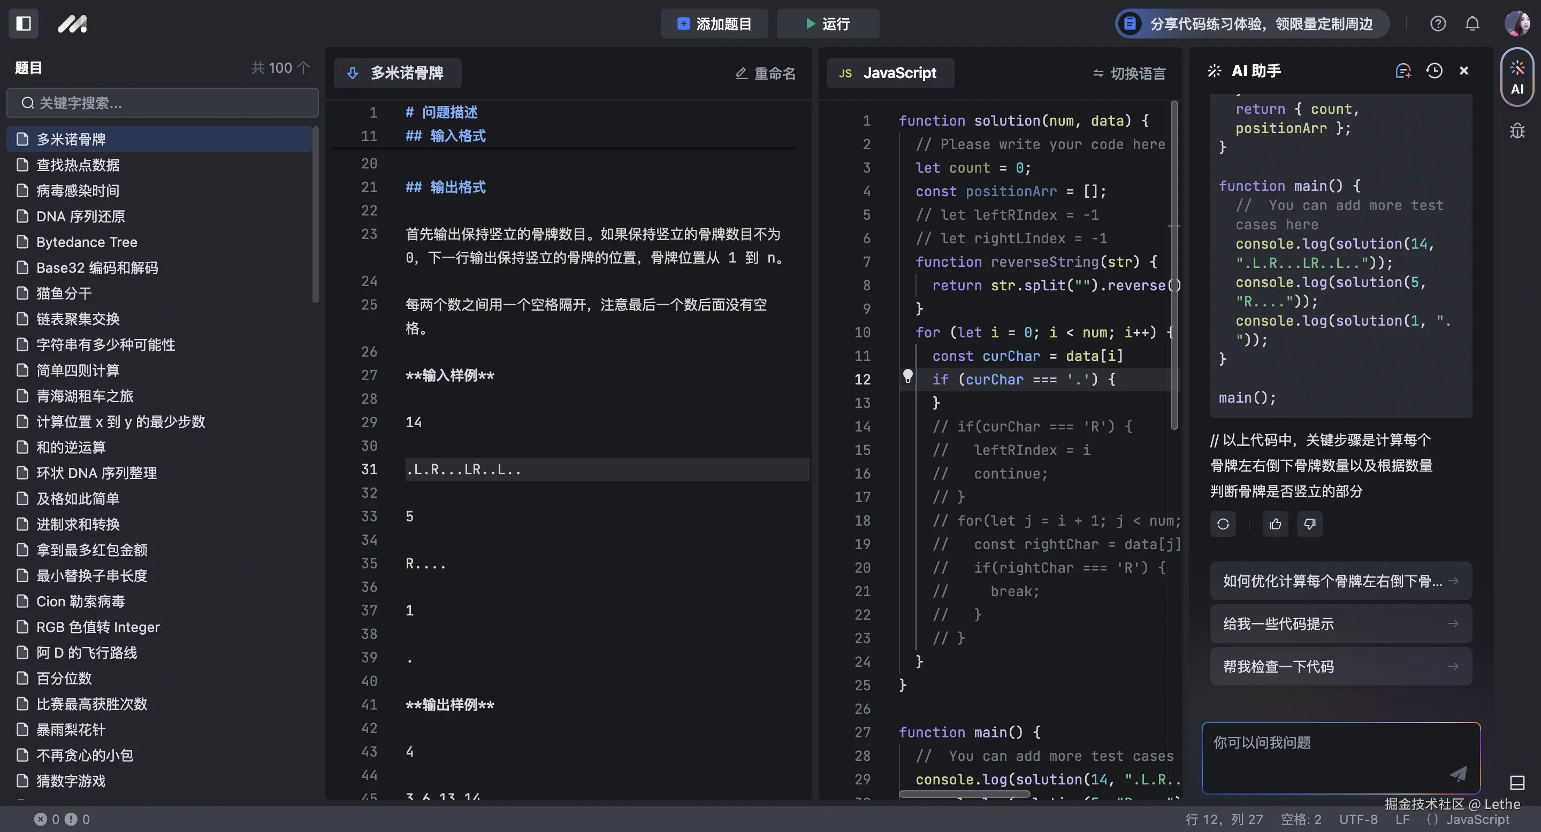Click the lightbulb hint on line 12
This screenshot has width=1541, height=832.
(908, 376)
